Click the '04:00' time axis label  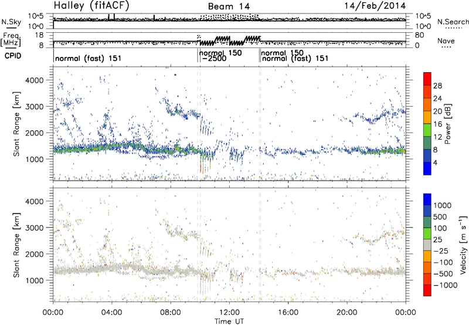pos(111,313)
